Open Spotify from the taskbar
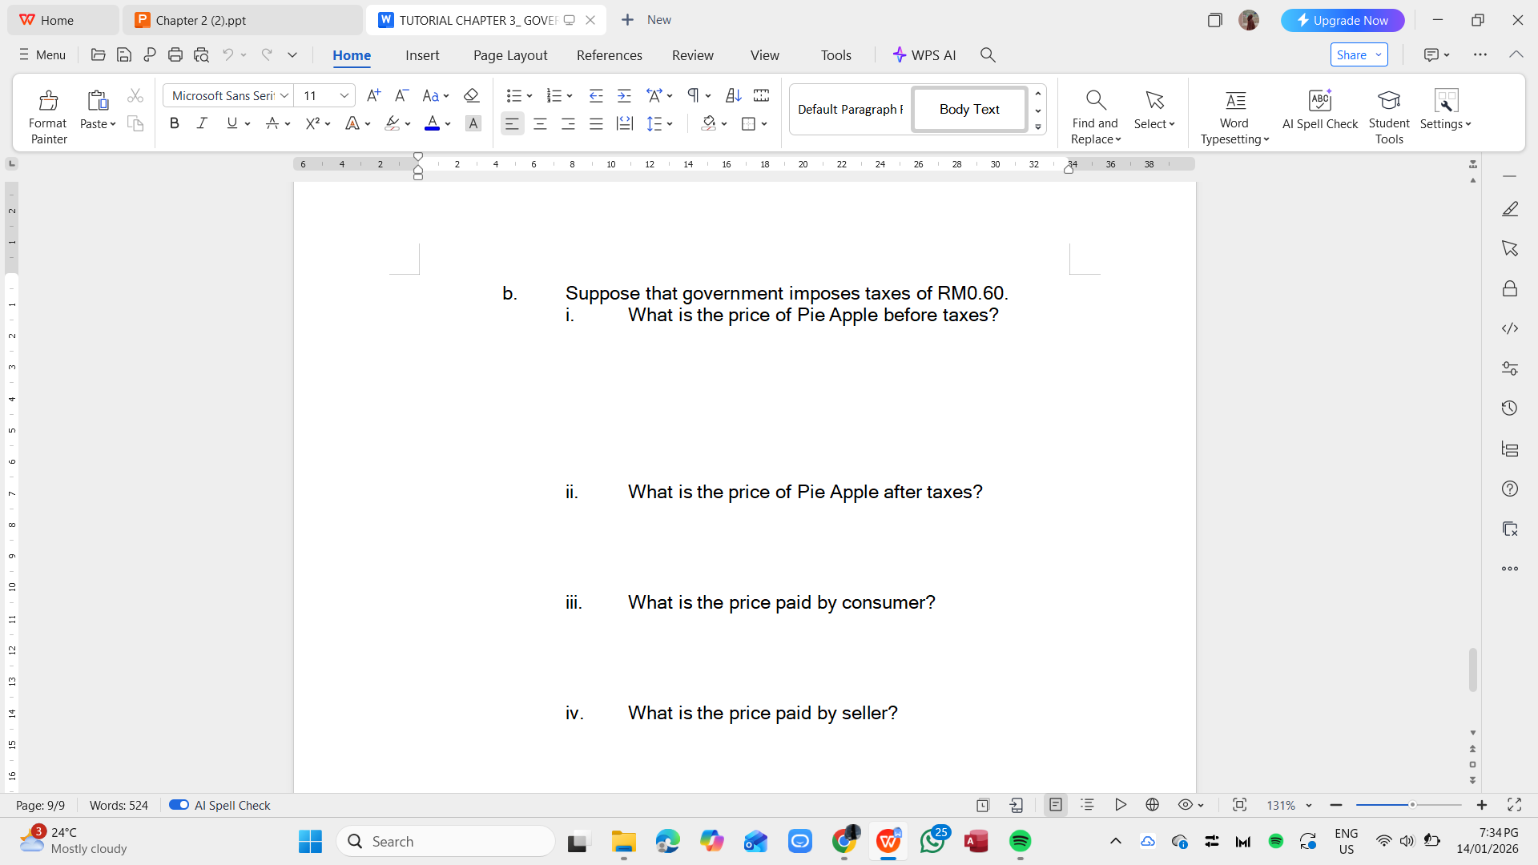The height and width of the screenshot is (865, 1538). click(x=1020, y=841)
